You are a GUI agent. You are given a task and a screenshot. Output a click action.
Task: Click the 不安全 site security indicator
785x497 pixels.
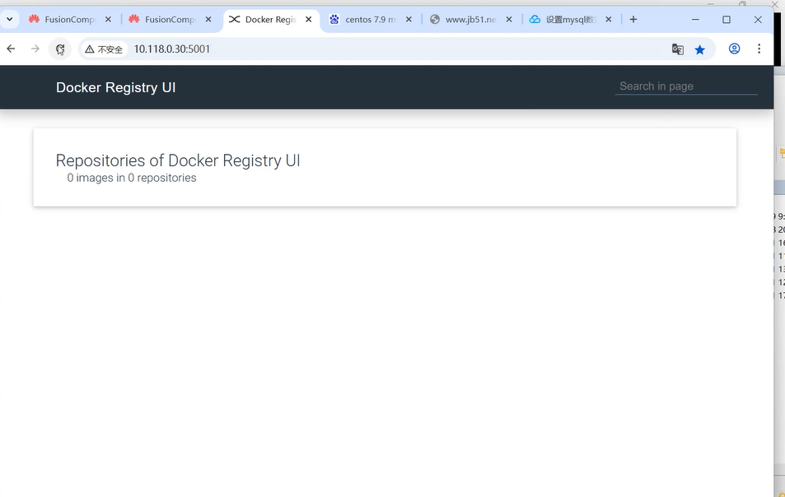pyautogui.click(x=104, y=49)
